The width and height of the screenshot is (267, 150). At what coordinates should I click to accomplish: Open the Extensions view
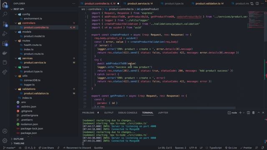pos(5,43)
